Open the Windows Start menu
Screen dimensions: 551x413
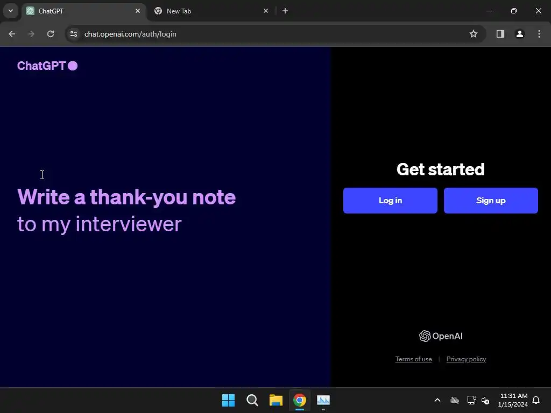point(228,400)
